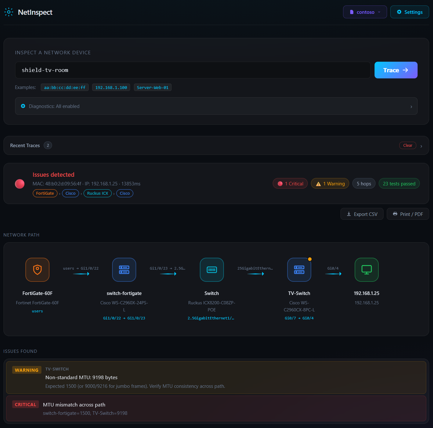Click the Gi0/7 → Gi0/4 port label
This screenshot has height=428, width=433.
point(299,318)
